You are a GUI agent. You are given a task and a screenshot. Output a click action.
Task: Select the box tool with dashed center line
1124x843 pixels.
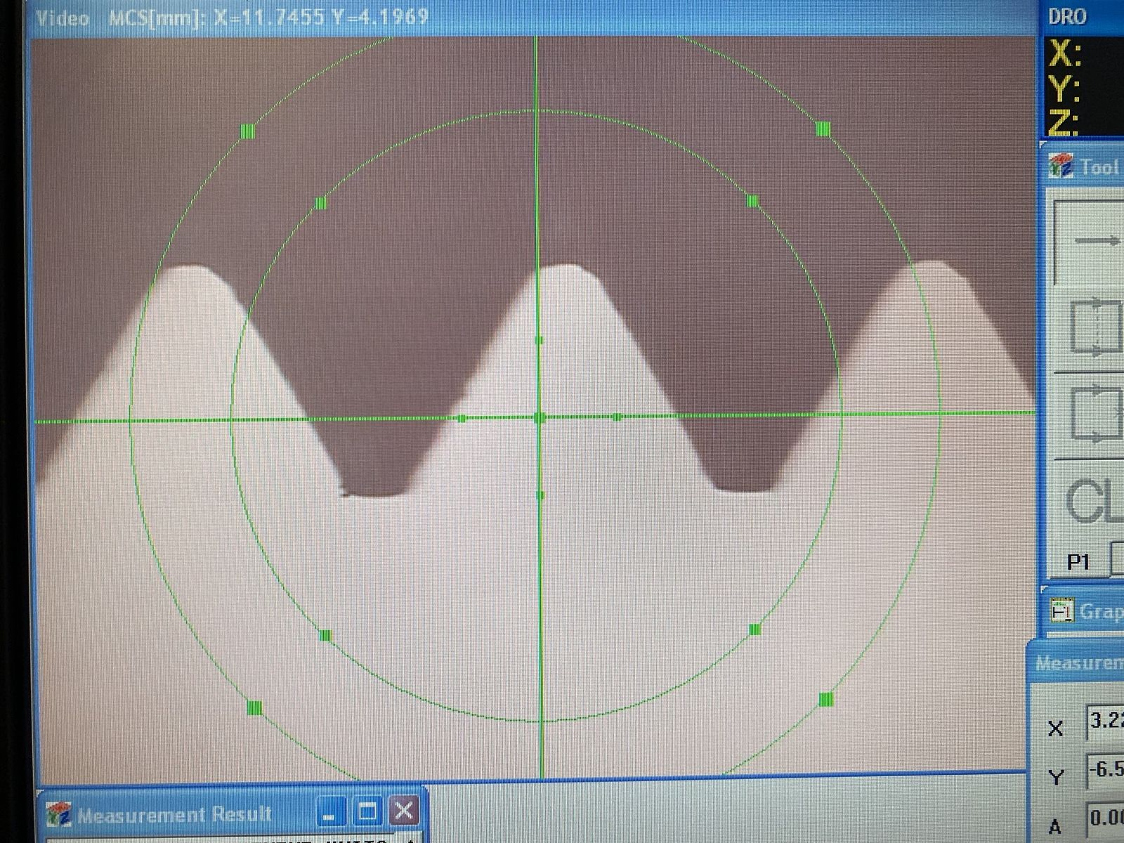[1096, 328]
